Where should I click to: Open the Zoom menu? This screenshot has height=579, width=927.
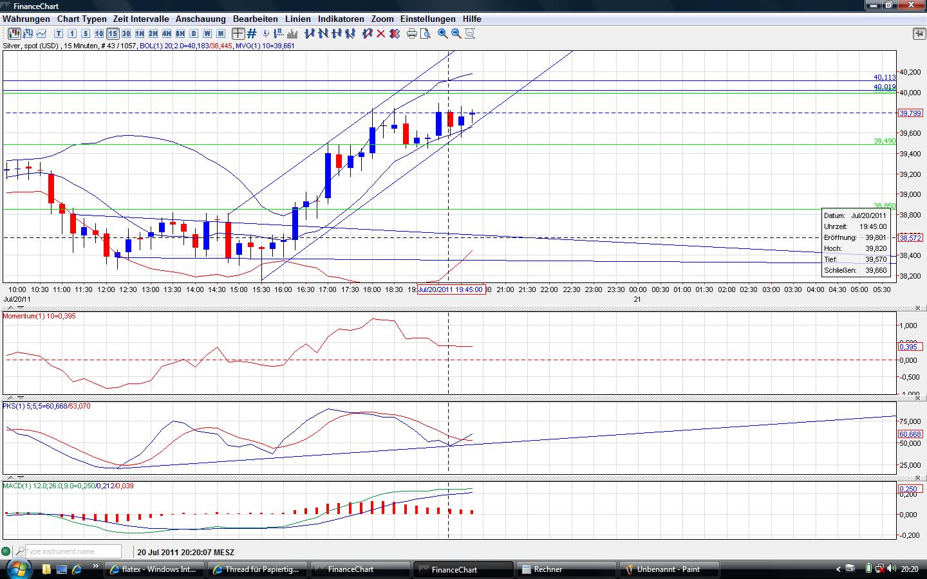[x=382, y=19]
